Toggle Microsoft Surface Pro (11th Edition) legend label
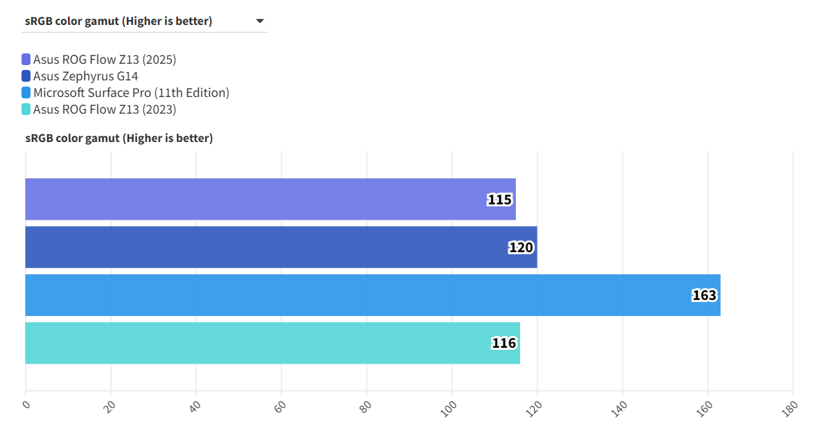Screen dimensions: 821x433 pos(131,93)
